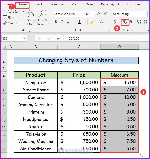Click Increase Decimal icon
This screenshot has height=159, width=150.
139,22
